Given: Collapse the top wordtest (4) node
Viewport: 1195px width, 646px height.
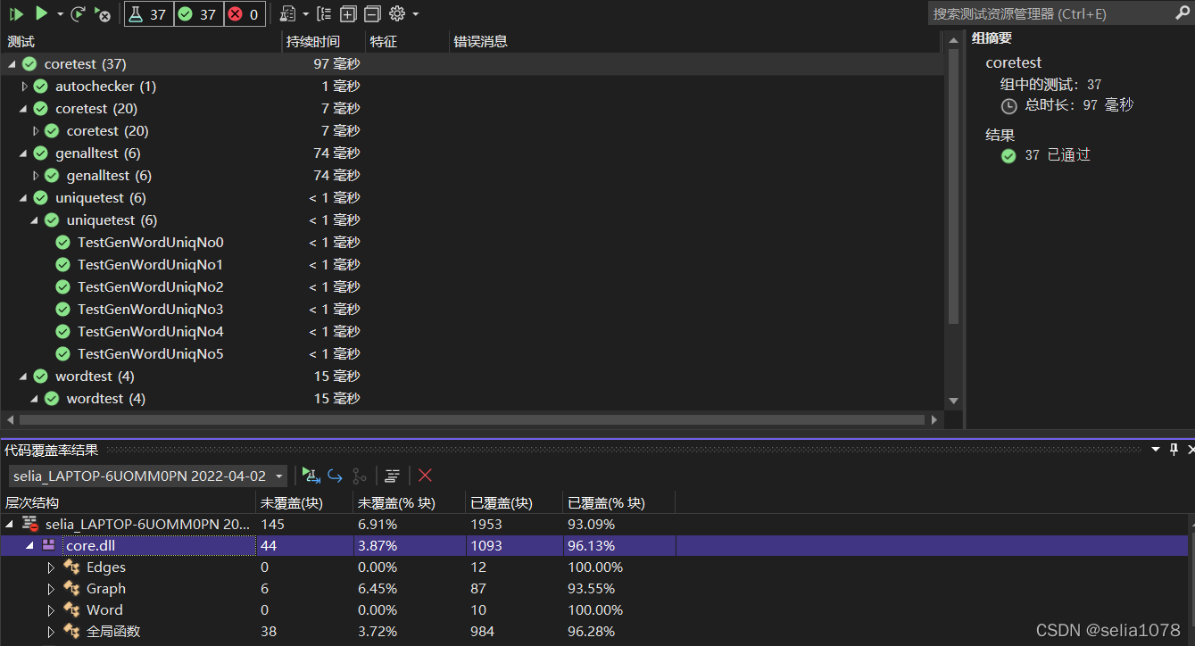Looking at the screenshot, I should point(23,377).
